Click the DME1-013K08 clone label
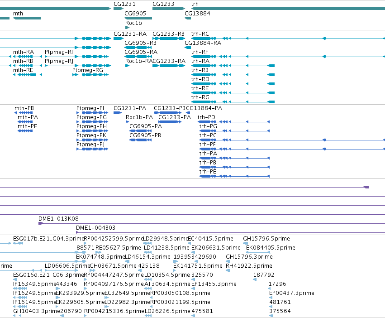The width and height of the screenshot is (385, 318). tap(58, 219)
